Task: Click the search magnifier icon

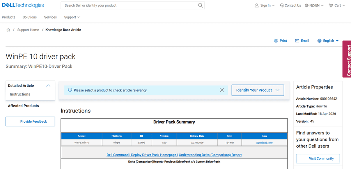Action: tap(200, 5)
